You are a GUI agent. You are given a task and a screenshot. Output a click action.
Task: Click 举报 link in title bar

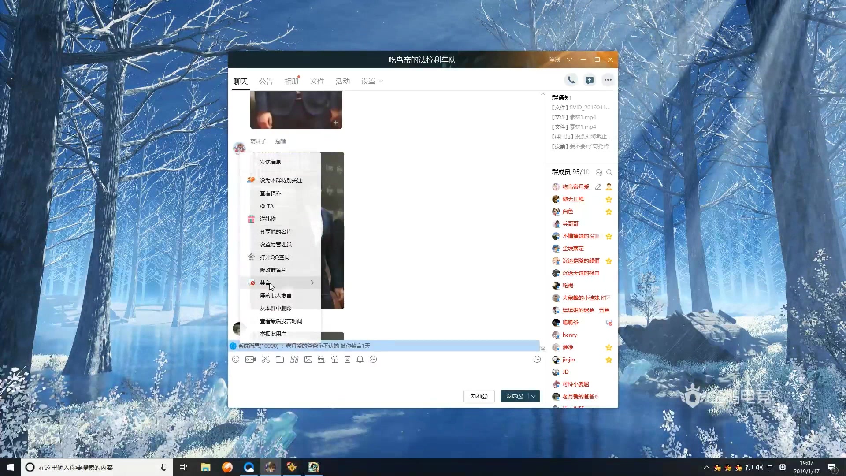point(554,59)
